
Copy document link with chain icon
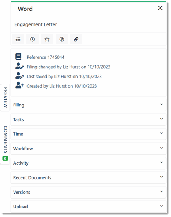pyautogui.click(x=76, y=39)
